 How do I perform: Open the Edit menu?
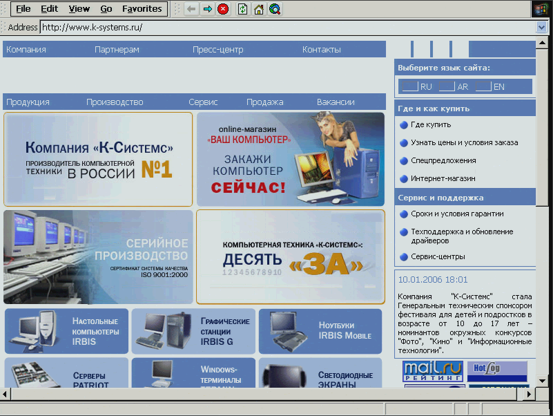tap(50, 9)
